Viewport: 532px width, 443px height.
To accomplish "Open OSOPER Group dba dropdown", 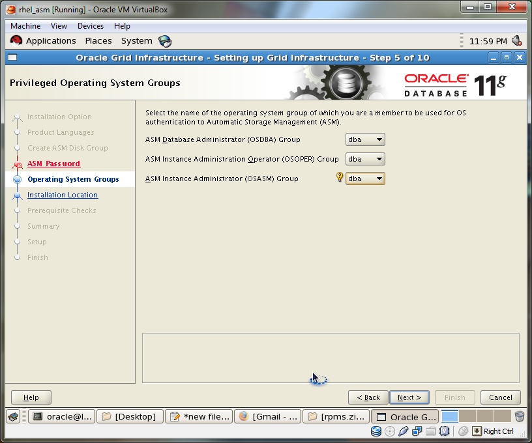I will [x=365, y=159].
